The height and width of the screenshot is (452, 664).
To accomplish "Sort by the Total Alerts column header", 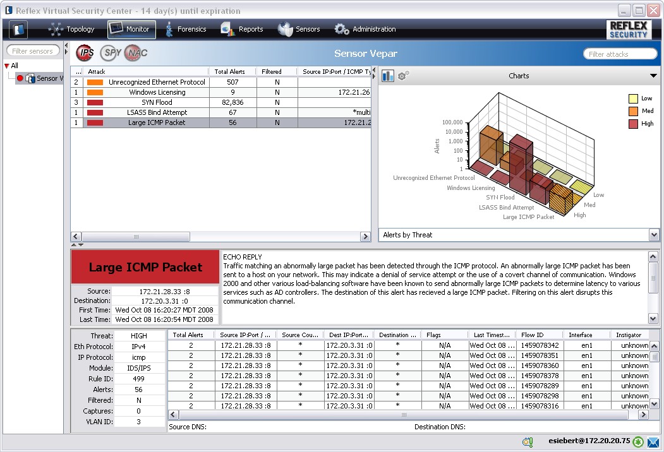I will (229, 71).
